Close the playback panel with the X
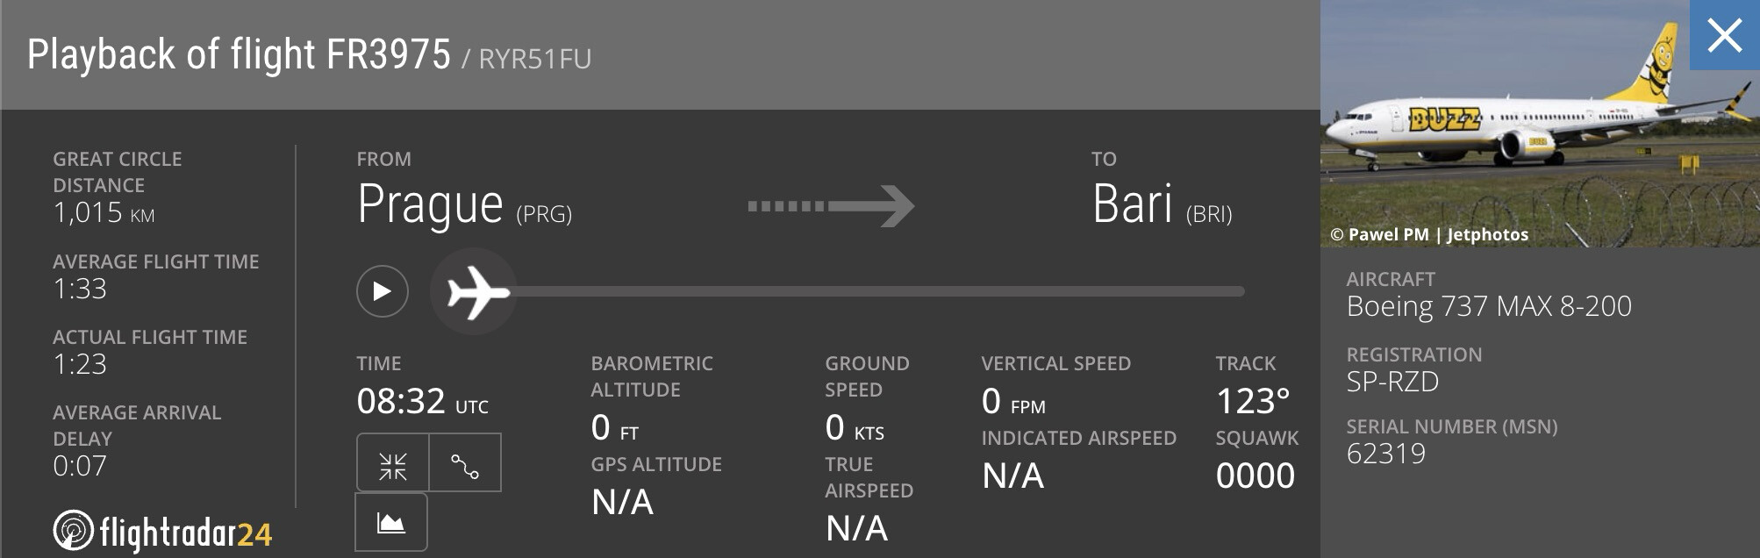This screenshot has height=558, width=1760. point(1724,36)
